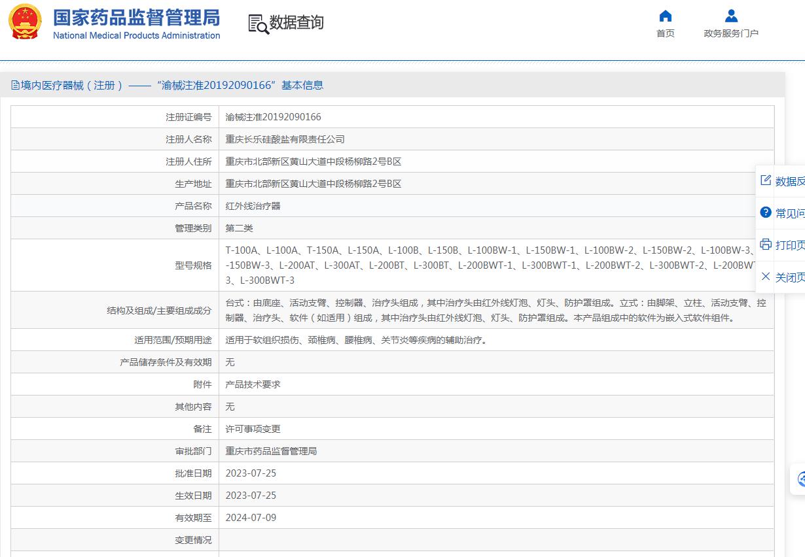
Task: Click the 审批部门 label cell
Action: tap(115, 451)
